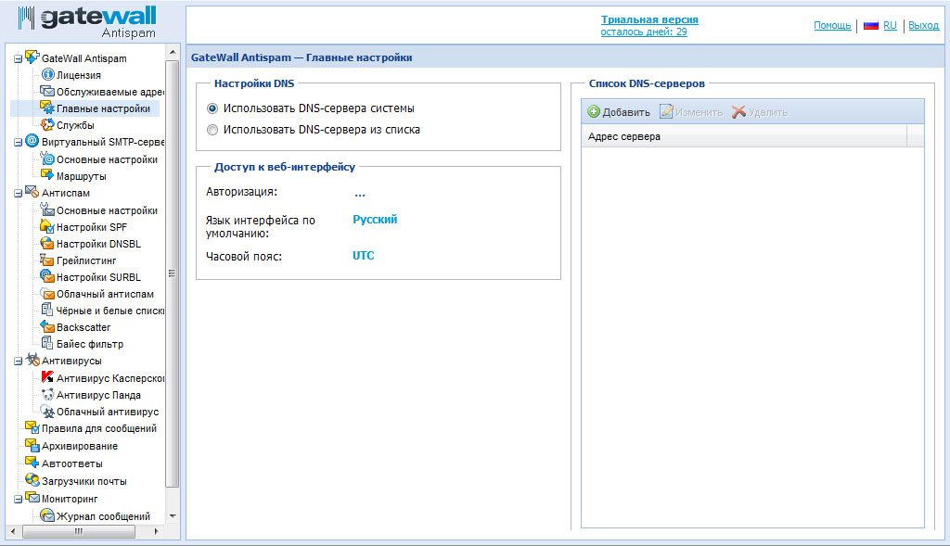Click the Чёрные и белые списки icon
Image resolution: width=950 pixels, height=546 pixels.
coord(47,310)
